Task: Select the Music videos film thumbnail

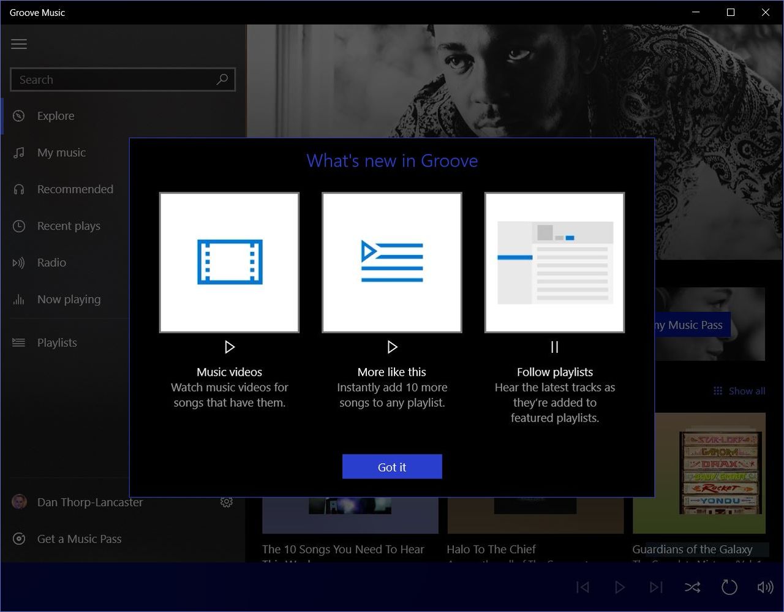Action: tap(230, 263)
